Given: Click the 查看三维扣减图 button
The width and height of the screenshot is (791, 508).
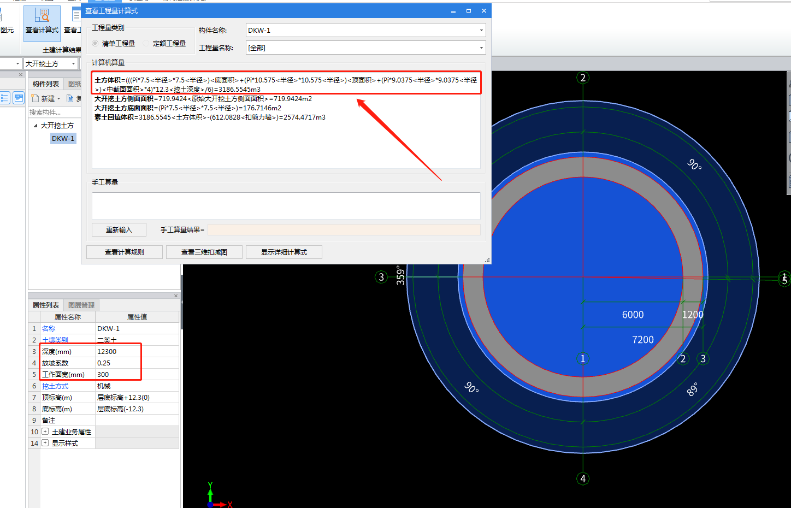Looking at the screenshot, I should coord(204,252).
